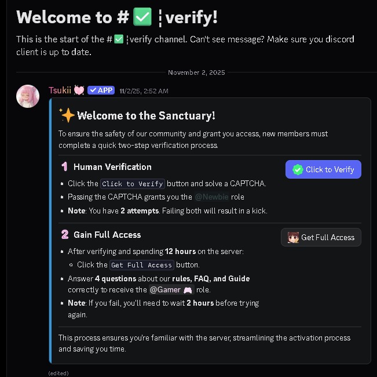Click the small green checkmark in the channel description
The width and height of the screenshot is (377, 377).
[x=119, y=39]
